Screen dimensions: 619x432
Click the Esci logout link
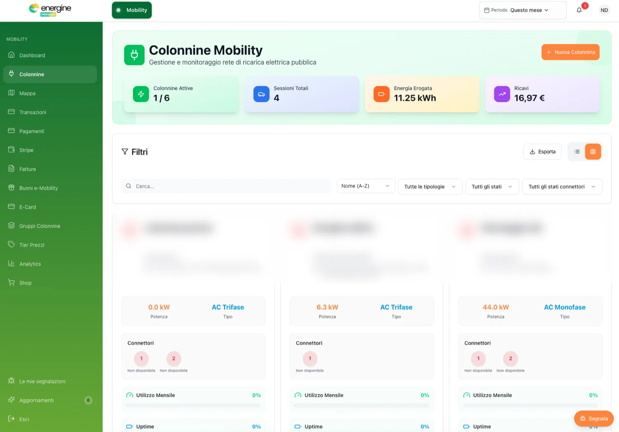(x=50, y=419)
